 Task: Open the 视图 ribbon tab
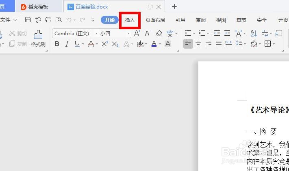(221, 20)
